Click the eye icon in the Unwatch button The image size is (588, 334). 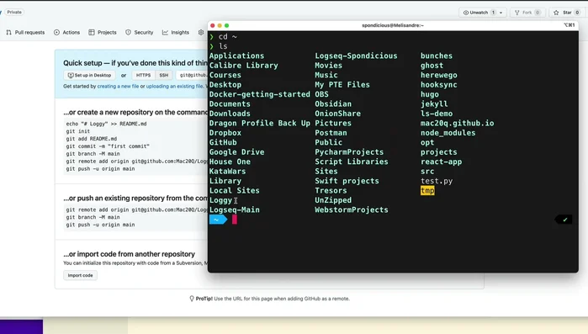(x=466, y=13)
